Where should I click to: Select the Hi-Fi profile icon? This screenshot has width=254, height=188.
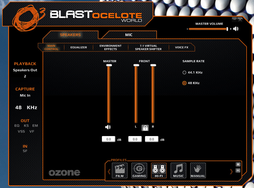159,170
